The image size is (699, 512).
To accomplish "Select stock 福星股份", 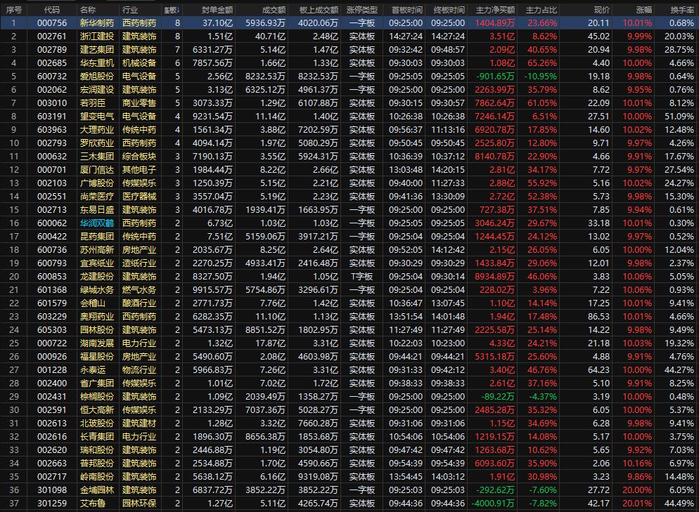I will [97, 357].
